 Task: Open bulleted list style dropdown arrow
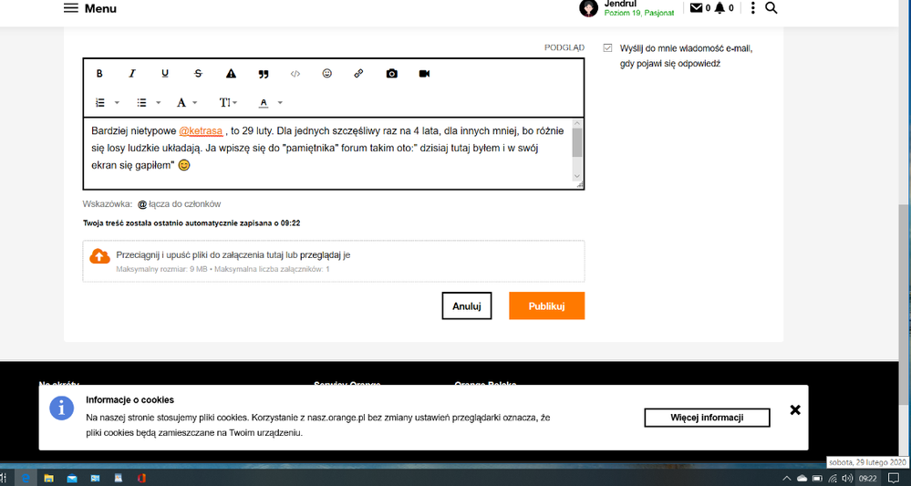click(158, 103)
